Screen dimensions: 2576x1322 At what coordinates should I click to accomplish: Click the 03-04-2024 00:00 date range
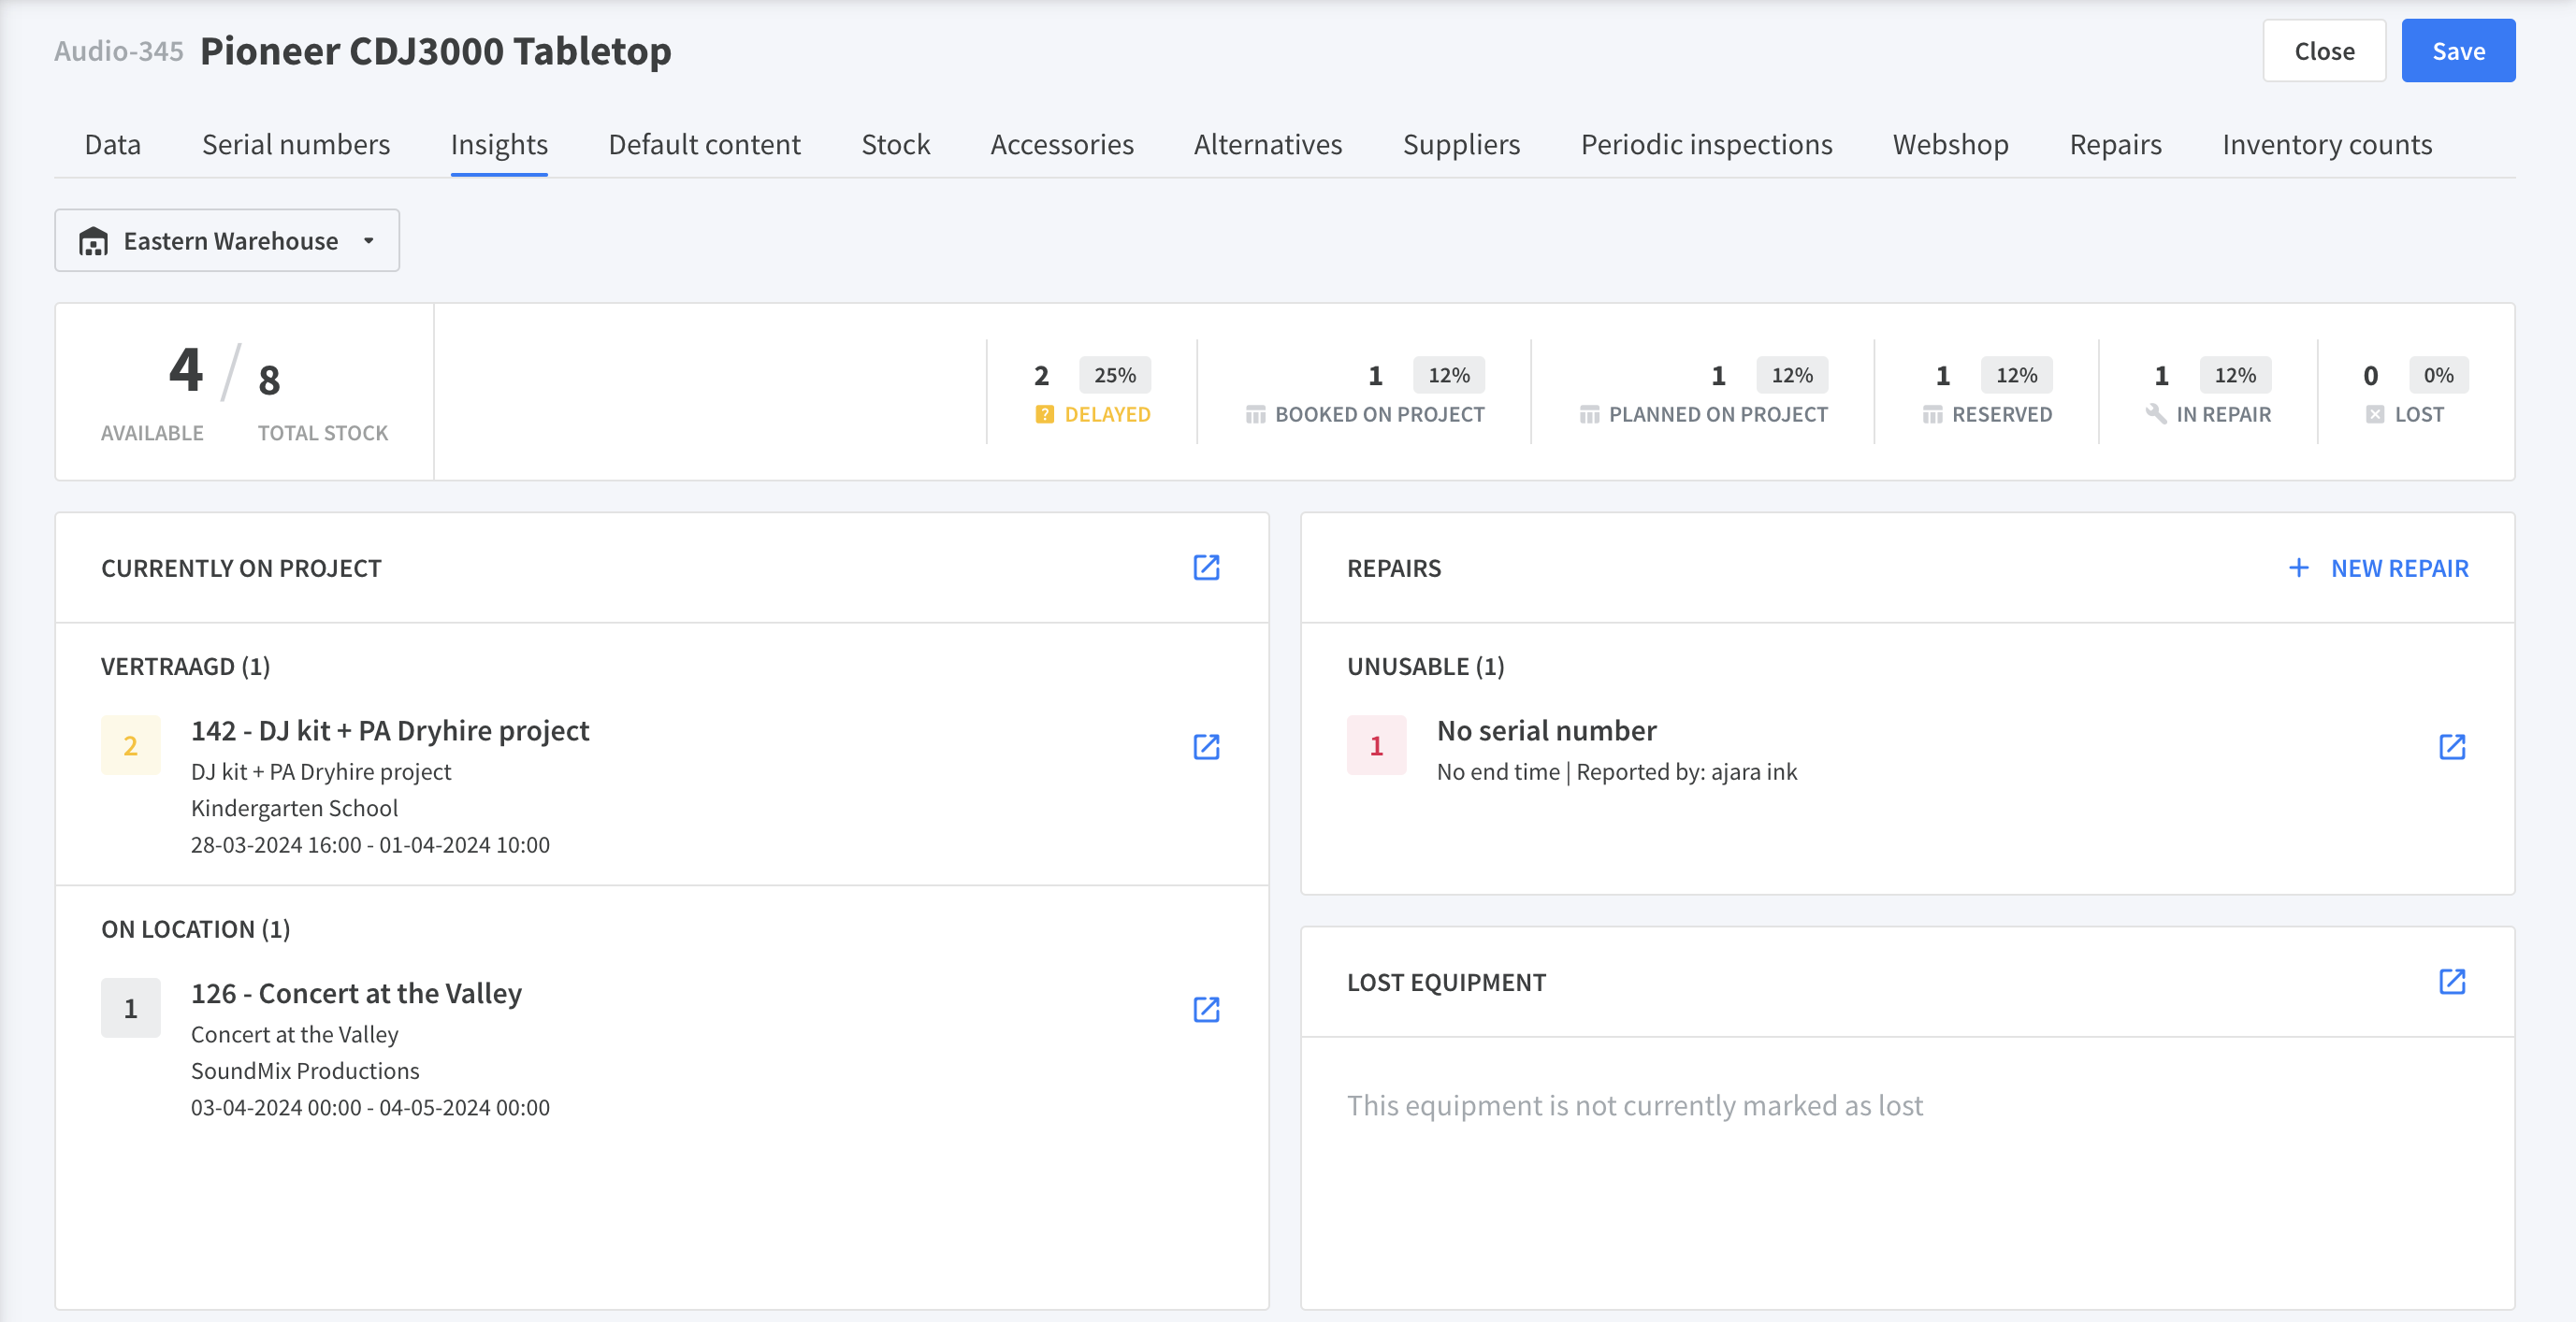coord(370,1107)
